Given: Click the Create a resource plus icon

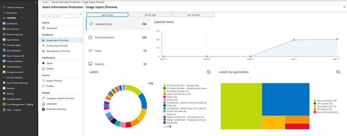Looking at the screenshot, I should click(x=4, y=7).
